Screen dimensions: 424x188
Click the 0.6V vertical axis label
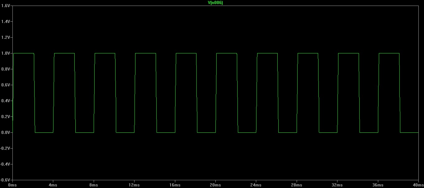(5, 85)
